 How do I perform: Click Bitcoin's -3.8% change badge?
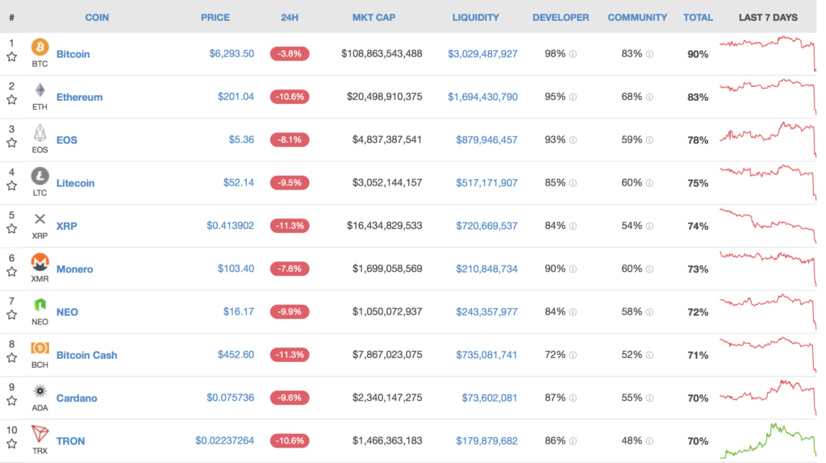point(290,53)
